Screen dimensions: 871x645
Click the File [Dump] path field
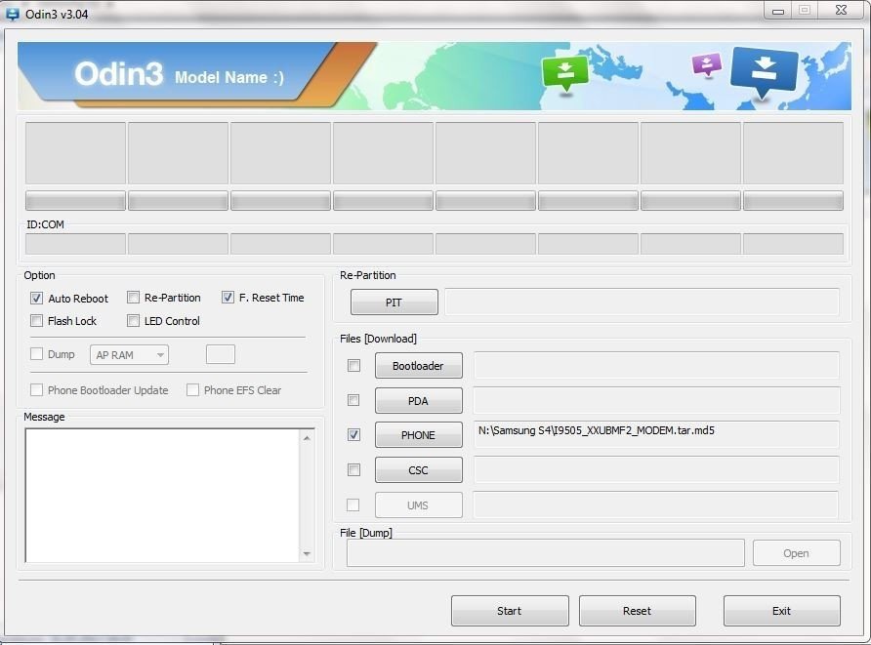pos(546,553)
